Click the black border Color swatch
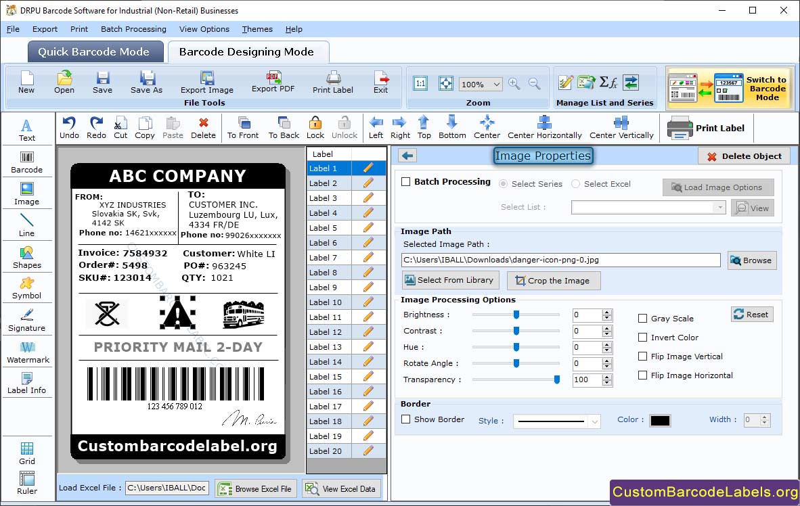This screenshot has width=800, height=506. [x=659, y=420]
